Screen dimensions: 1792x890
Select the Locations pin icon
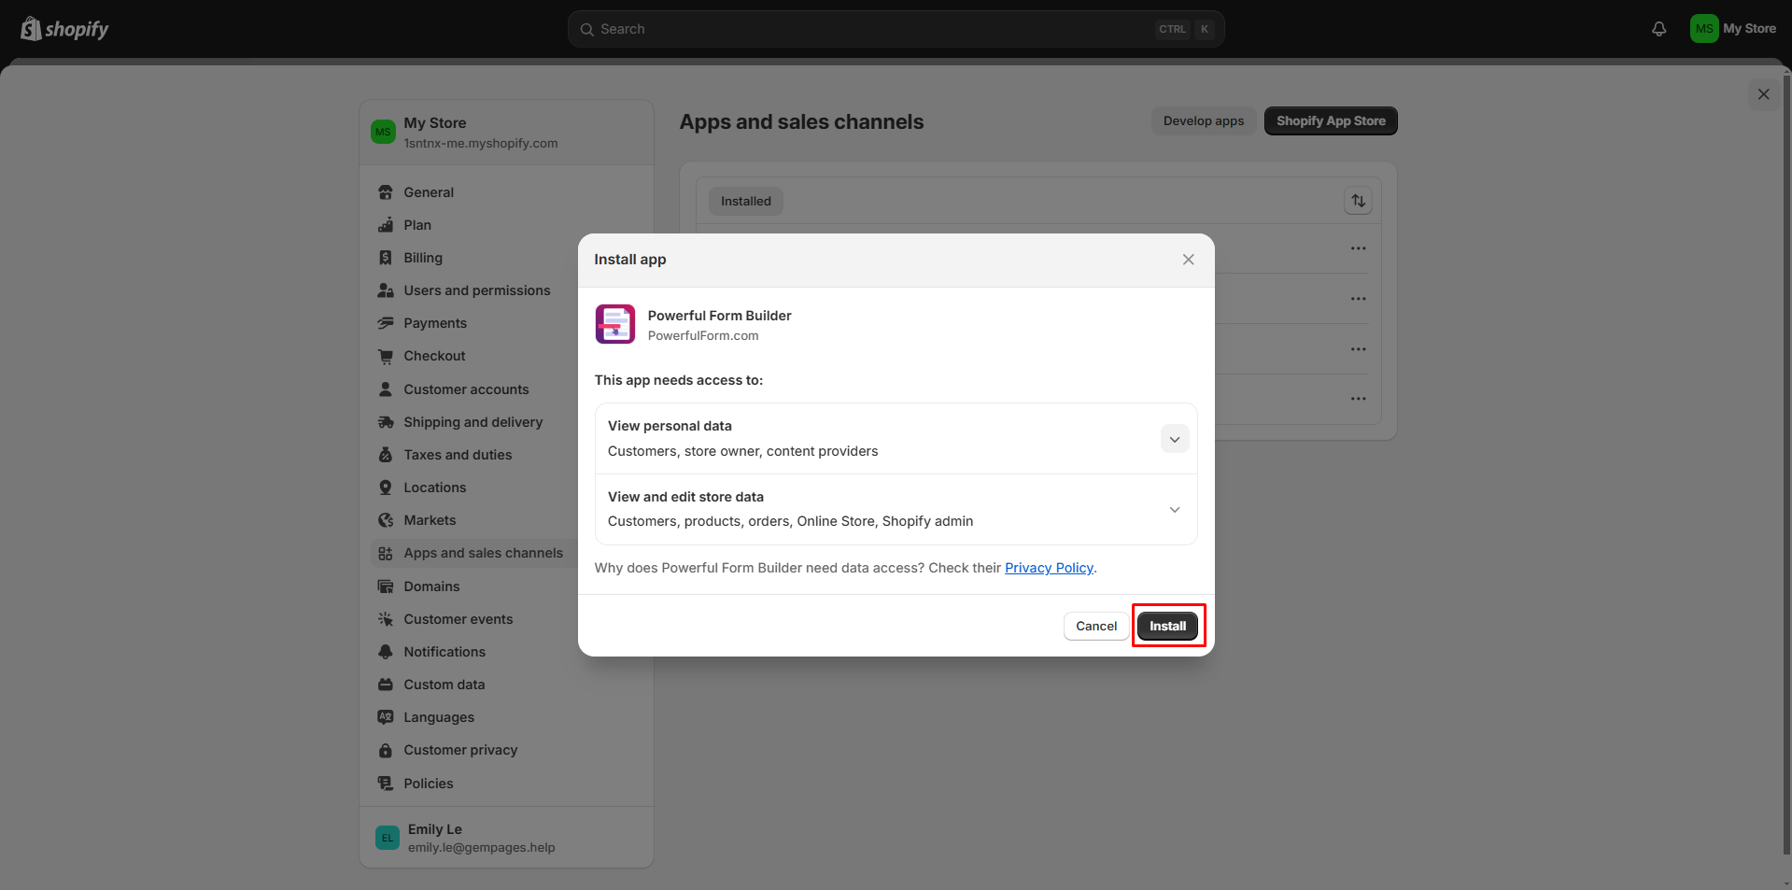[x=386, y=487]
